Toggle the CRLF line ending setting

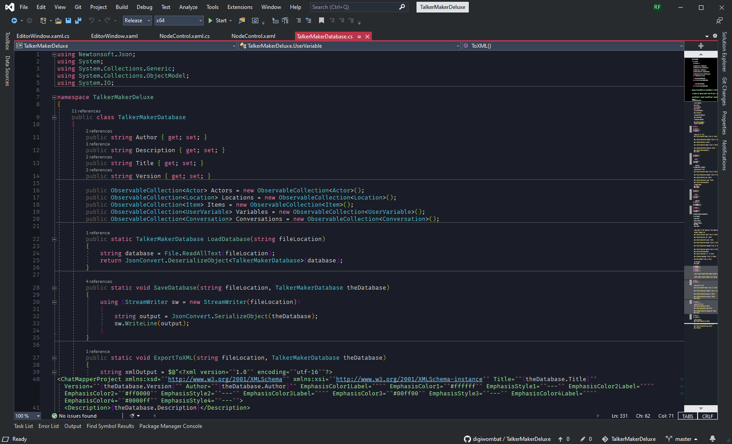click(x=707, y=416)
